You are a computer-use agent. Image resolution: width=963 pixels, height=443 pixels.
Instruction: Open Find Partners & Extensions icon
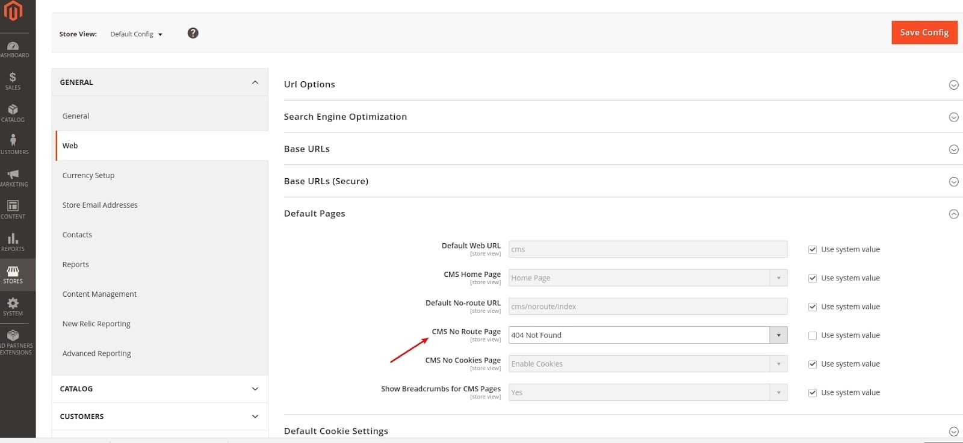[x=13, y=342]
